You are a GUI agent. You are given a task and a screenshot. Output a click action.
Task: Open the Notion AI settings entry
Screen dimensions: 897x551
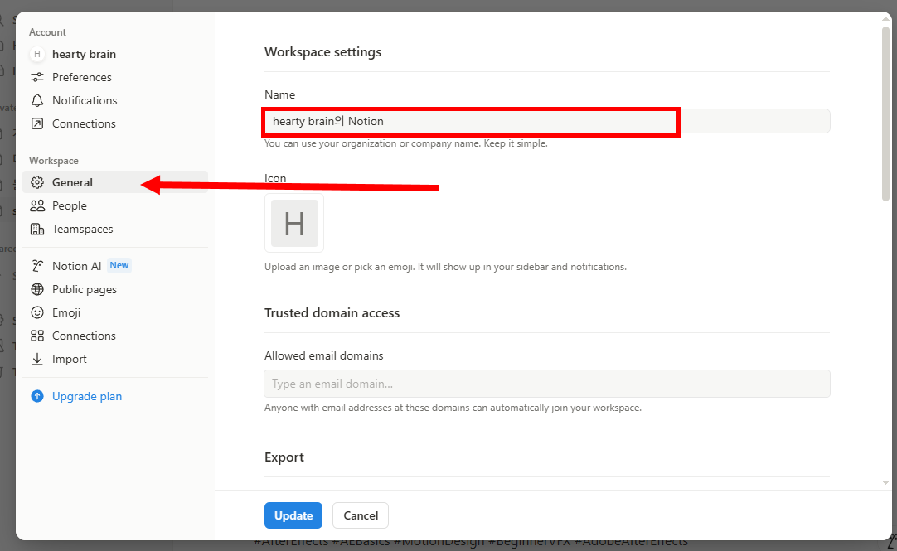point(115,266)
